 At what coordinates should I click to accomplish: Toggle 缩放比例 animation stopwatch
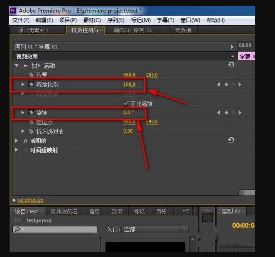tap(31, 84)
